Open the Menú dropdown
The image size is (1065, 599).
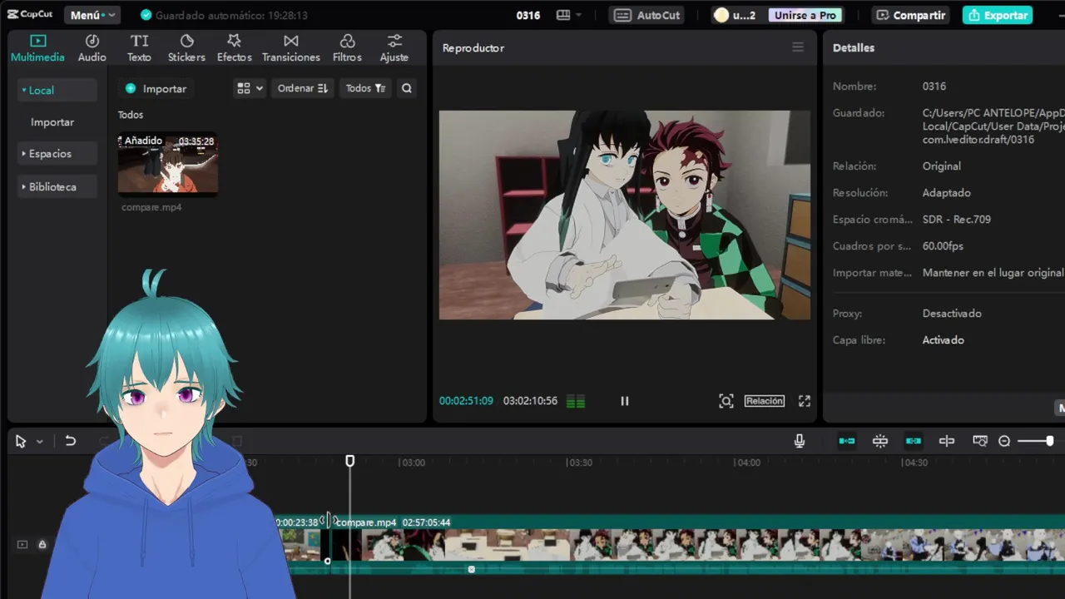point(92,15)
